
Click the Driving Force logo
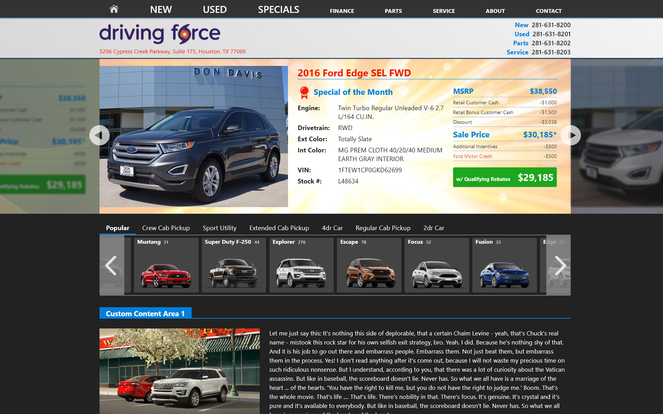coord(160,34)
